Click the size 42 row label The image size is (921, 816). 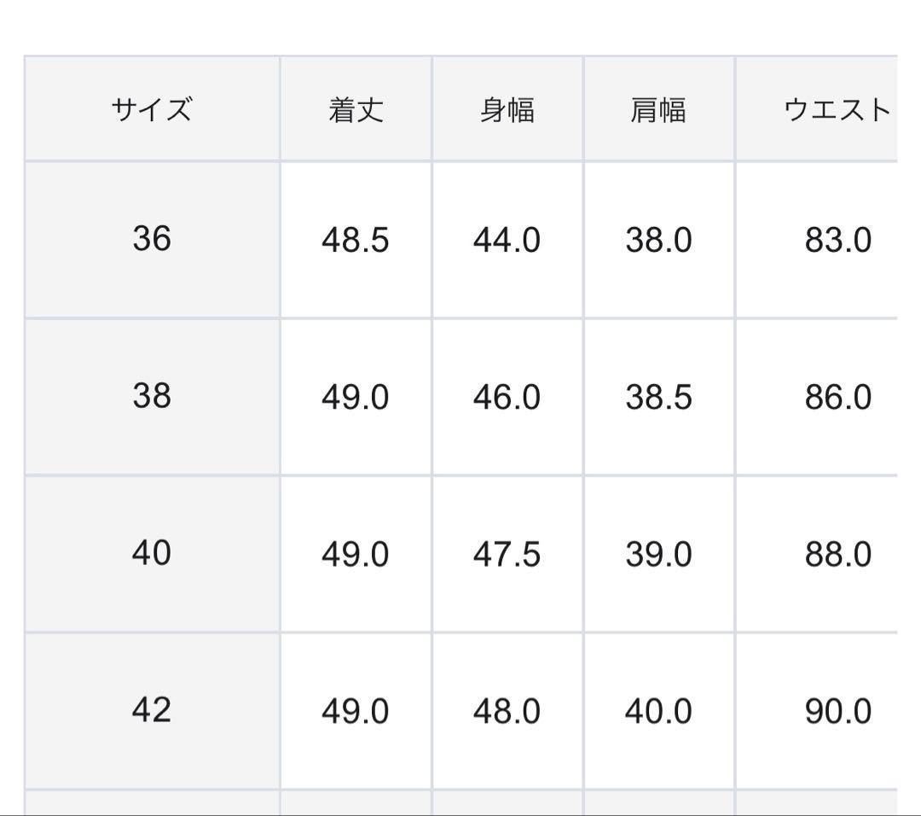coord(152,710)
